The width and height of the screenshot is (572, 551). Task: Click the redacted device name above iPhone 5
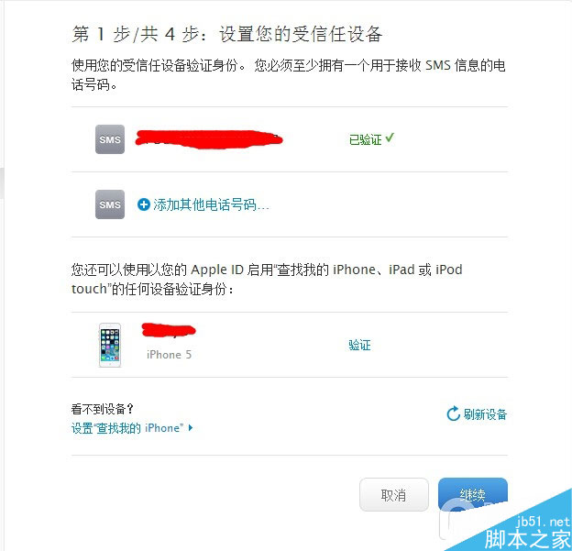pyautogui.click(x=169, y=330)
